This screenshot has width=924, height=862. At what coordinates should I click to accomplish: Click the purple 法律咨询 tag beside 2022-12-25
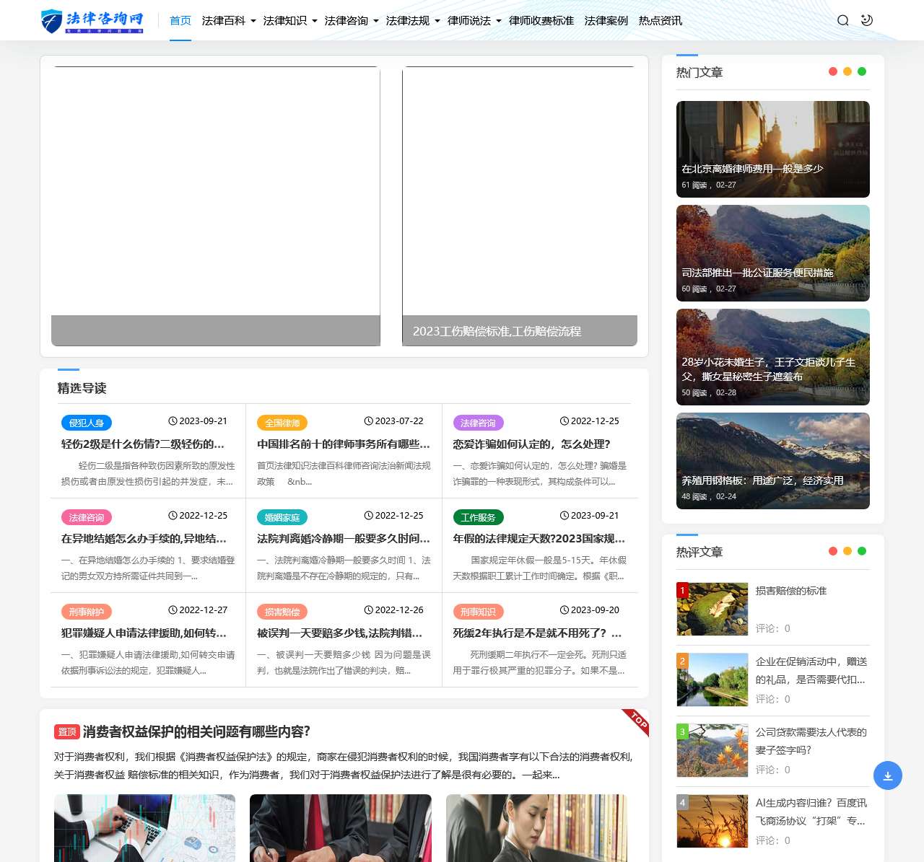tap(478, 423)
